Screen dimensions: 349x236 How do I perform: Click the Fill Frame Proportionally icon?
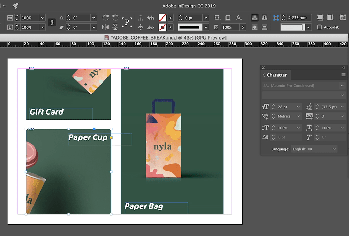320,17
